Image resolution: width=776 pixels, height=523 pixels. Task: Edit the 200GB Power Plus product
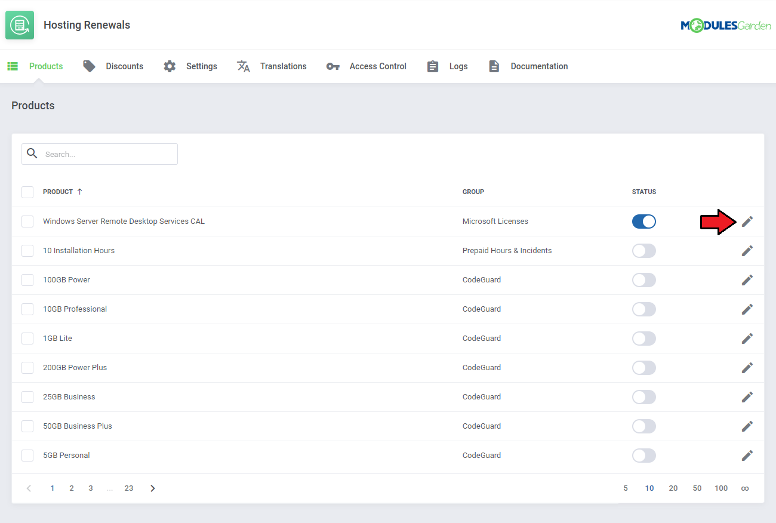click(x=747, y=368)
